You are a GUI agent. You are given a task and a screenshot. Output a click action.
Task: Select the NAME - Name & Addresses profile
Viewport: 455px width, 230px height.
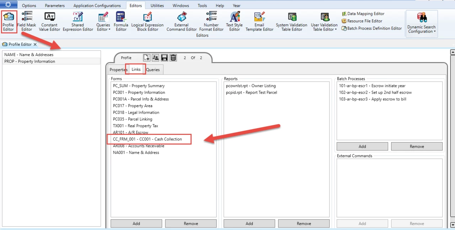click(29, 55)
